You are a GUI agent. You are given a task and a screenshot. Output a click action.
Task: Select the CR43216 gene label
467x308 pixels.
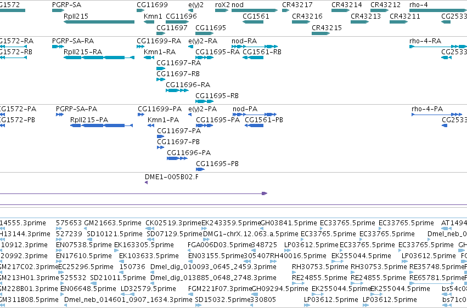pyautogui.click(x=307, y=16)
